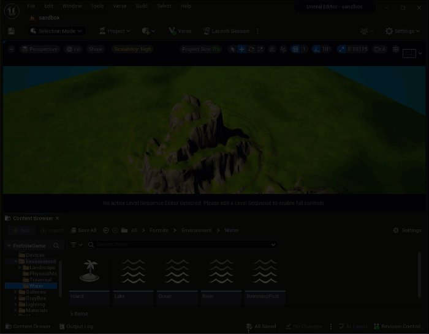This screenshot has height=334, width=429.
Task: Choose the rotate tool
Action: tap(251, 49)
